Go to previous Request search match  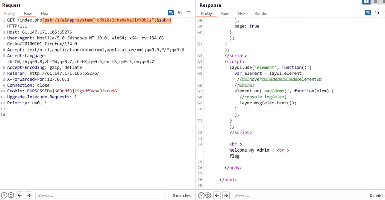(20, 195)
